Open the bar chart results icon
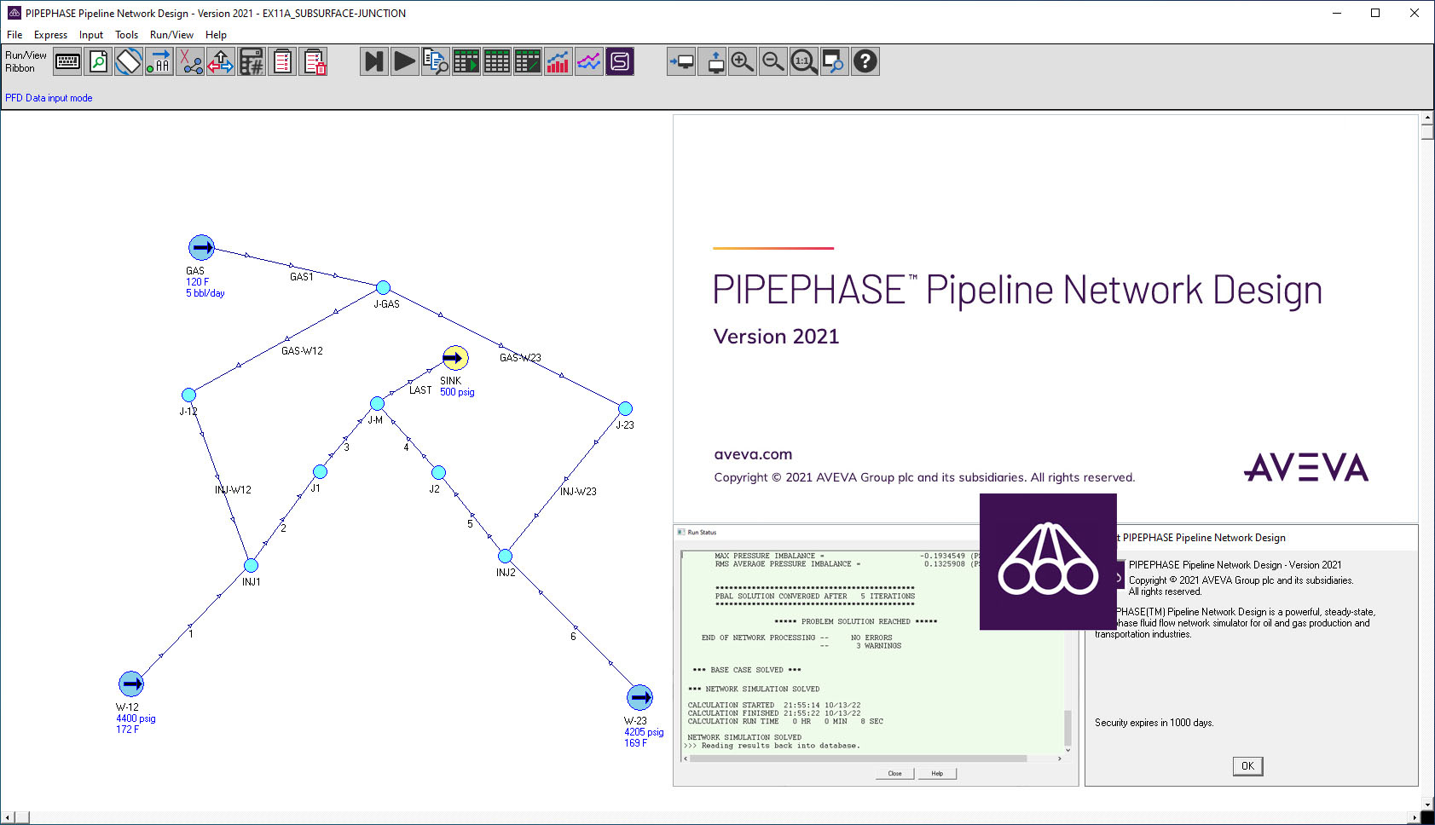This screenshot has width=1435, height=825. [558, 61]
